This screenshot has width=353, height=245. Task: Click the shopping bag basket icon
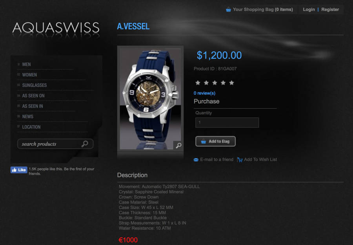click(x=228, y=9)
